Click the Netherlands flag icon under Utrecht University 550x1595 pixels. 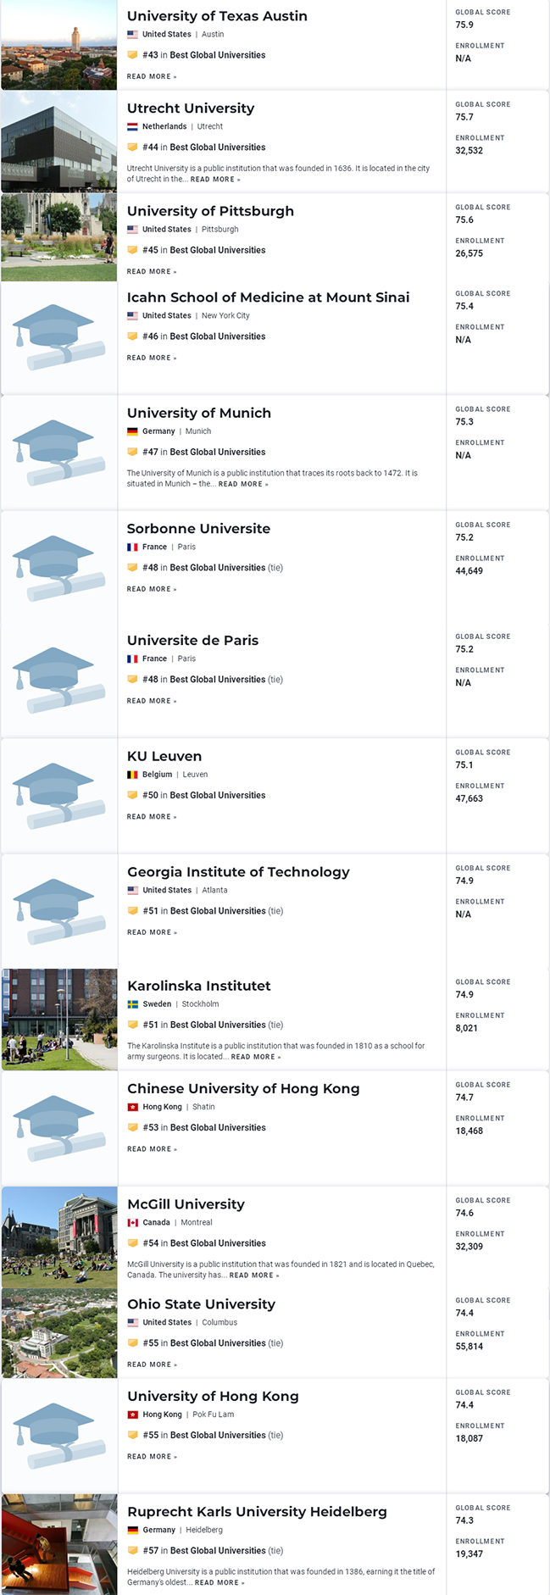132,126
